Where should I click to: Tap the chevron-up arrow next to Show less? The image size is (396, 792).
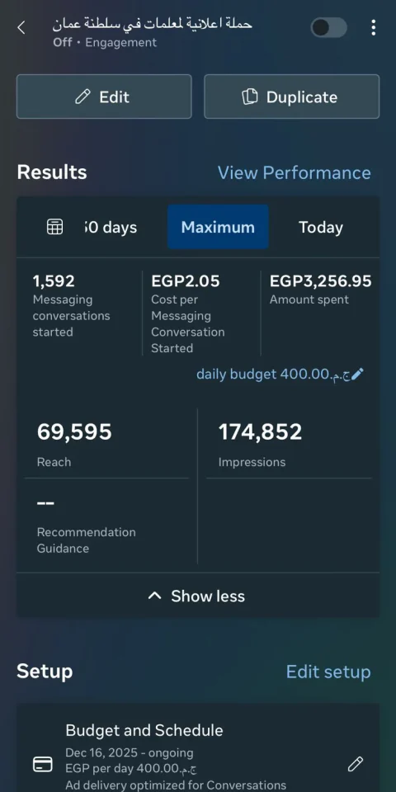154,596
